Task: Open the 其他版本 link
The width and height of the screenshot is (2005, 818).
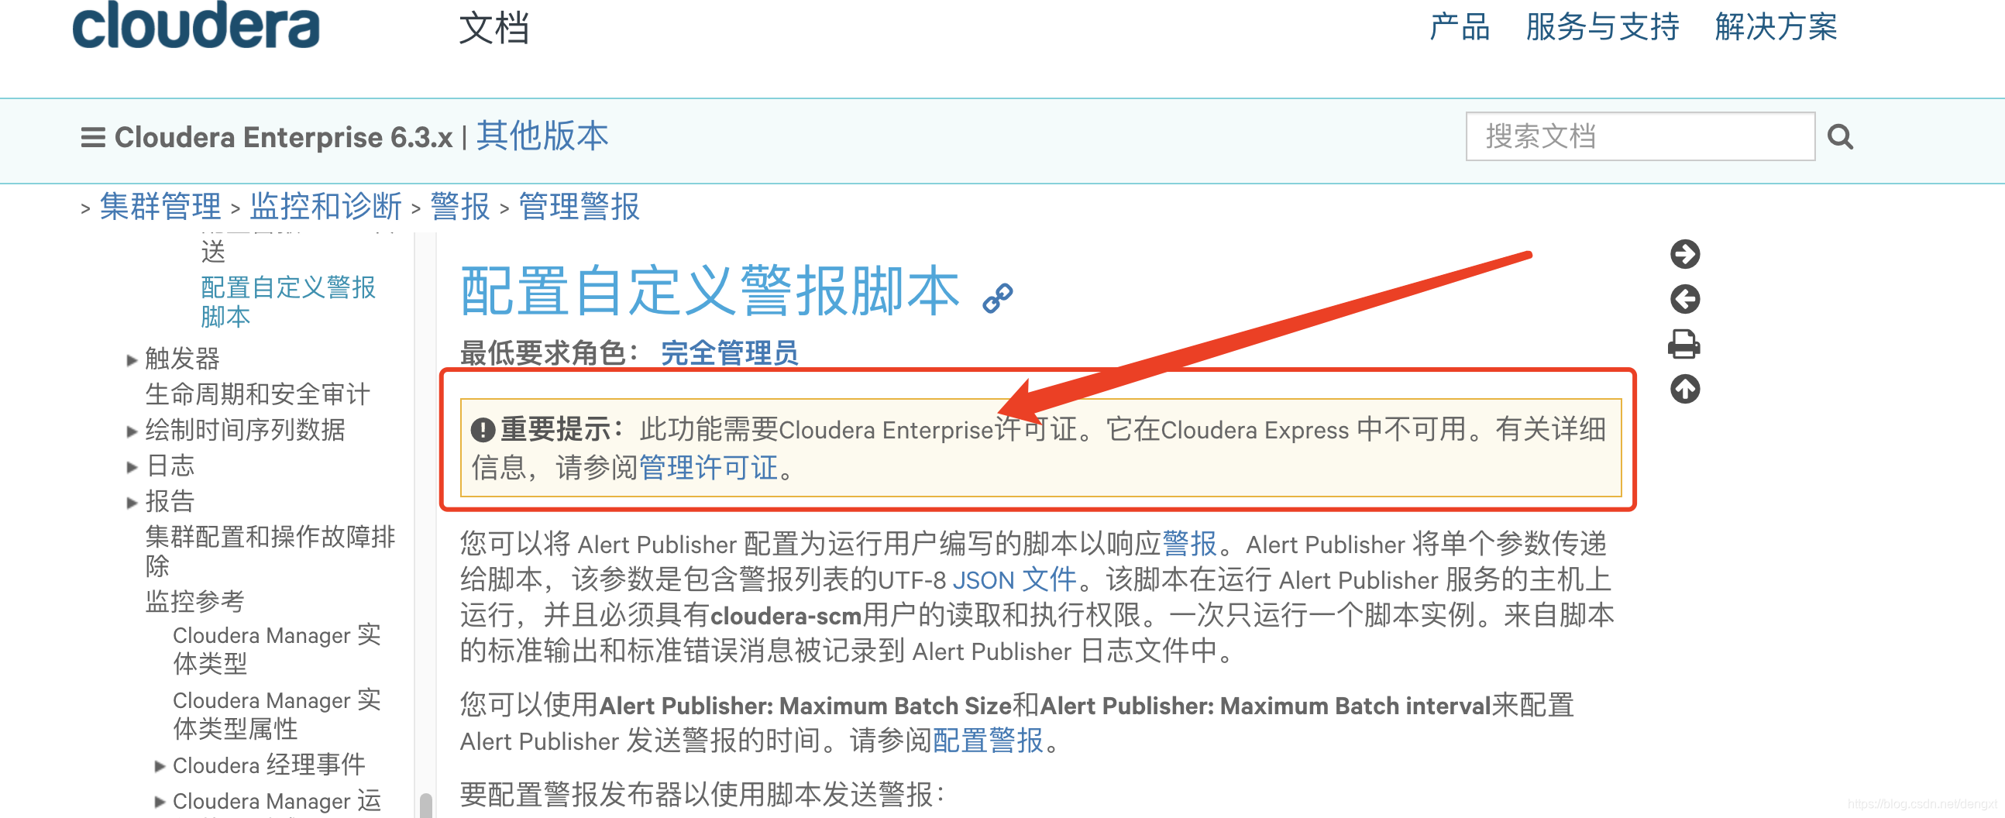Action: 542,136
